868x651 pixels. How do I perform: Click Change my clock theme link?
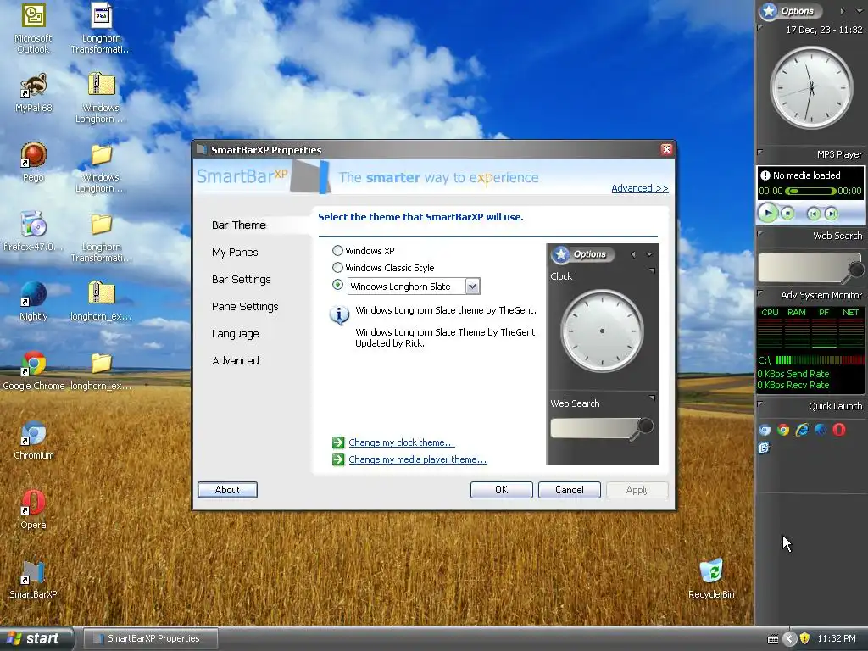[x=401, y=442]
